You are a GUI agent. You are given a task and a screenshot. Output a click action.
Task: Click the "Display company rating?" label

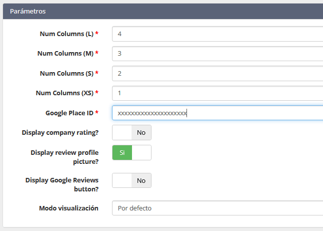click(x=60, y=133)
